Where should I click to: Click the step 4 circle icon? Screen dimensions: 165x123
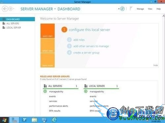point(69,52)
